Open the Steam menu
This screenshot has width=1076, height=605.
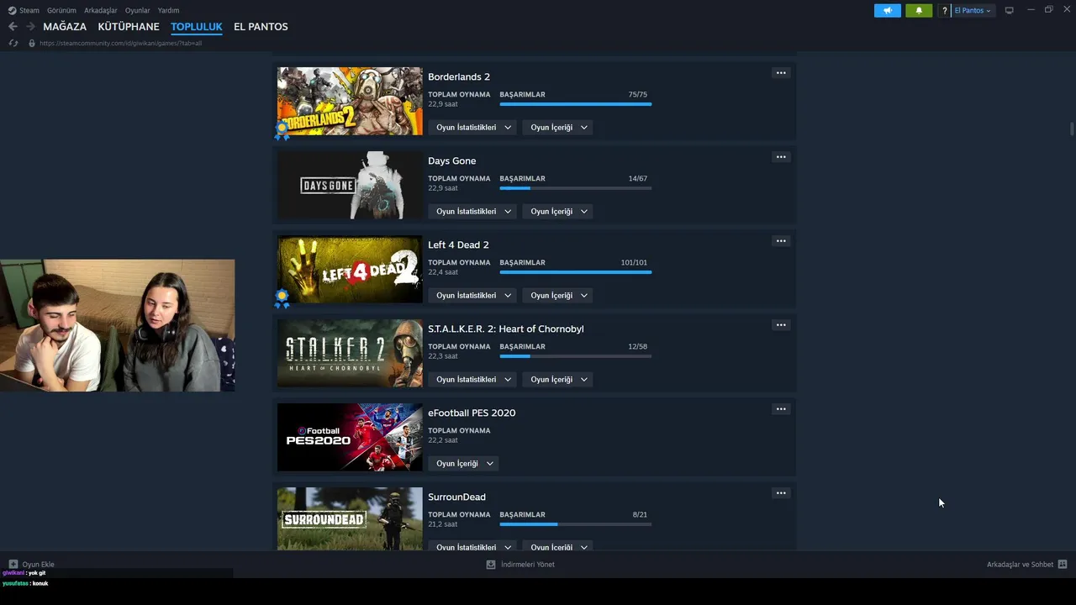click(29, 10)
